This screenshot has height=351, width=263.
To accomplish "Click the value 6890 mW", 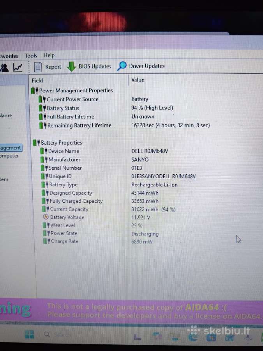I will click(x=142, y=242).
